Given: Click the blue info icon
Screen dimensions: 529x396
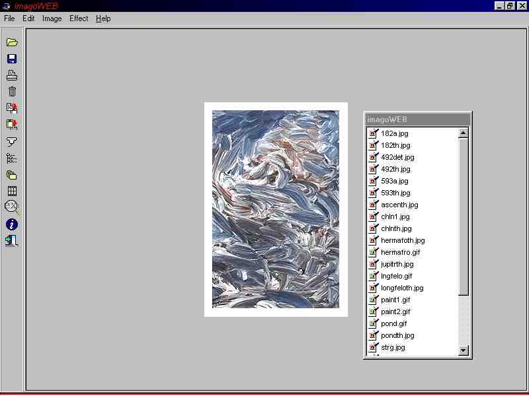Looking at the screenshot, I should click(12, 224).
